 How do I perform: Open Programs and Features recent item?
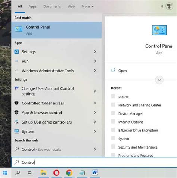click(x=136, y=155)
